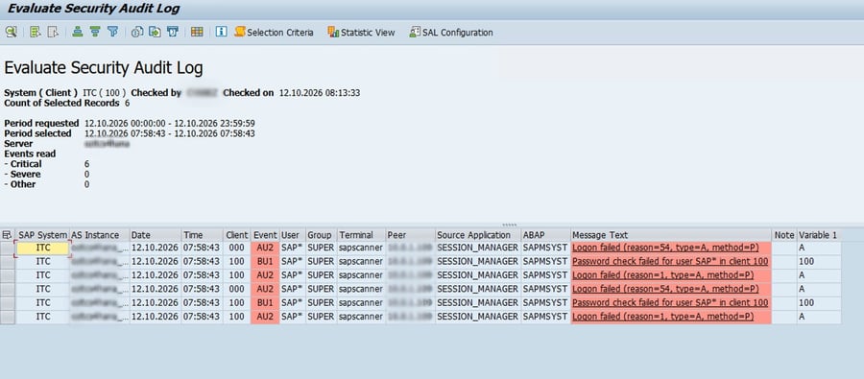Open second 'Logon failed (reason=54' message link
The height and width of the screenshot is (379, 864).
(665, 289)
